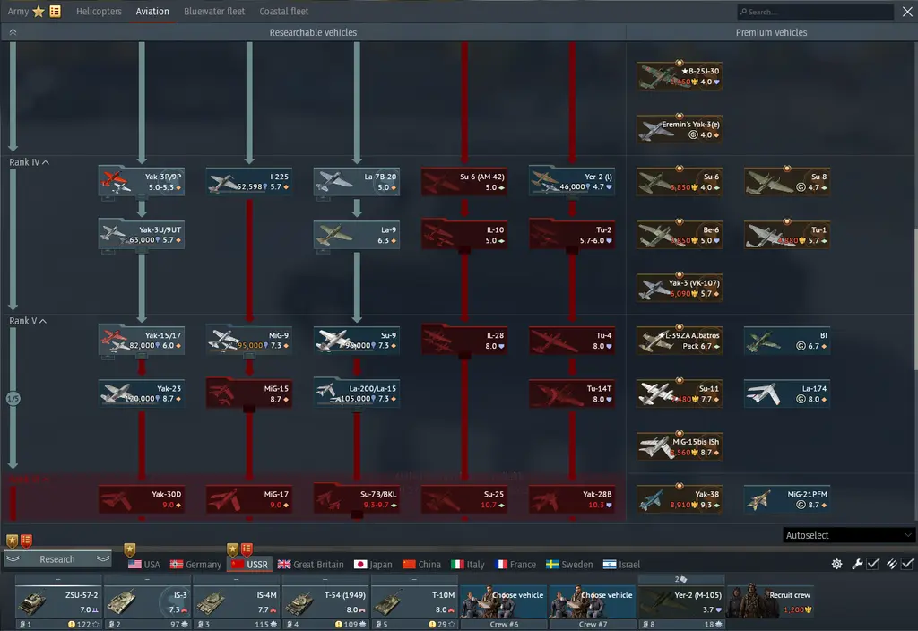Collapse the tree with top-left double chevron
918x631 pixels.
click(13, 31)
